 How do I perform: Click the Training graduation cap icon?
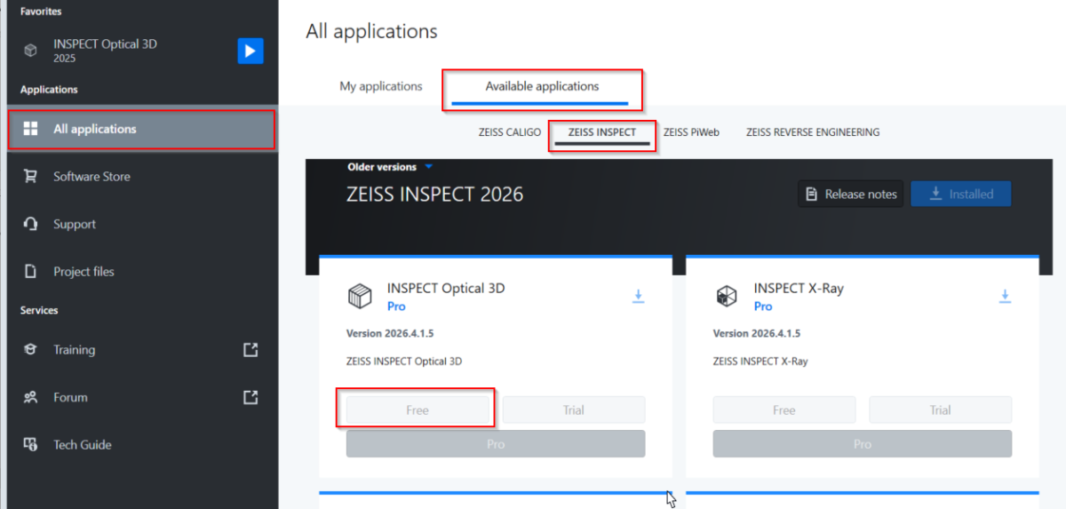(31, 350)
